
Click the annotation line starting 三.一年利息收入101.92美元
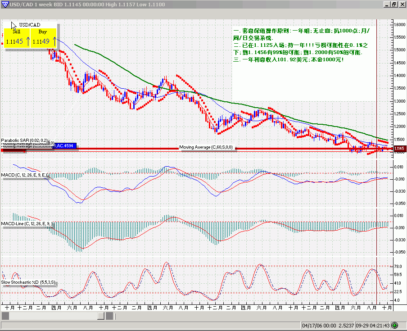289,59
